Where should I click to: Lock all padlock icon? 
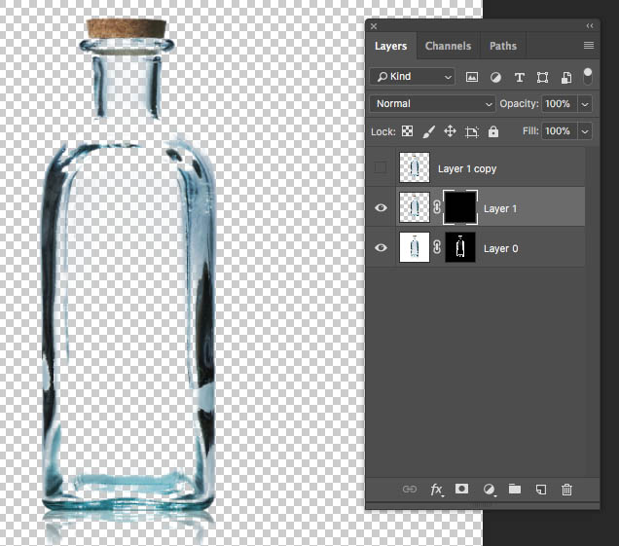(x=493, y=131)
